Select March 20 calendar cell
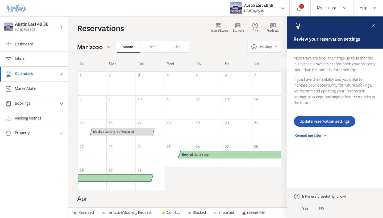This screenshot has height=218, width=383. tap(237, 131)
